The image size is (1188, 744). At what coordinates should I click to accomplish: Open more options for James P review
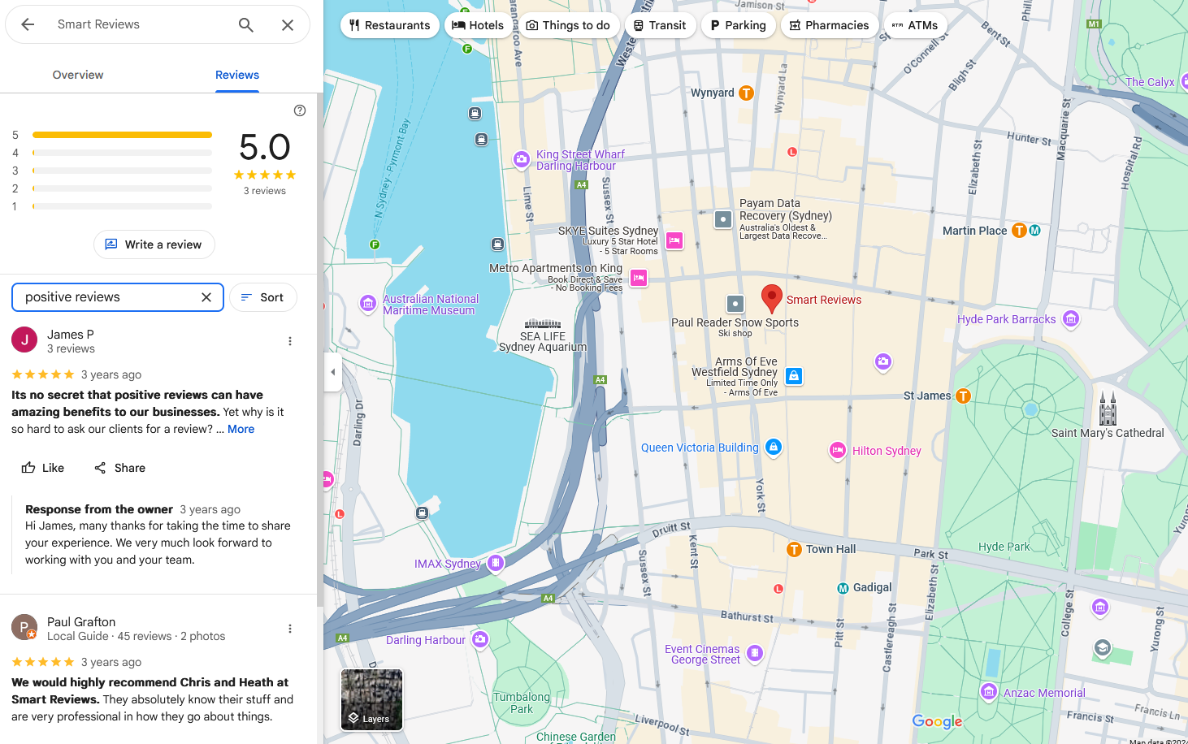290,341
